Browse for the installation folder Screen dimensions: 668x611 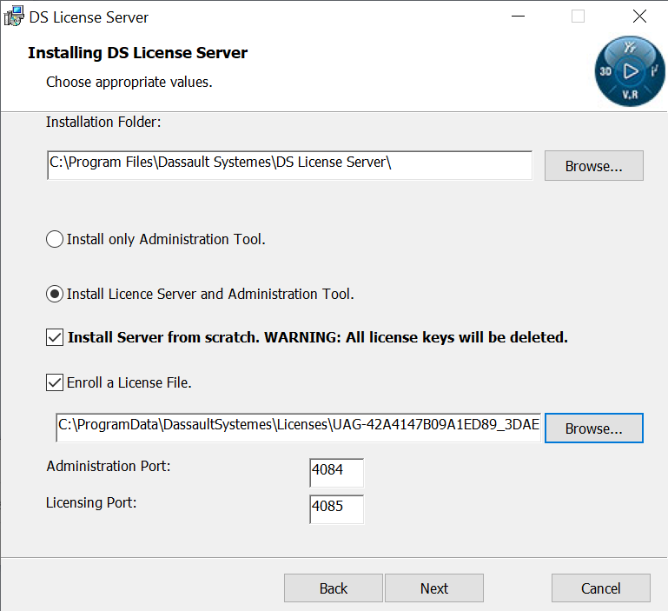pyautogui.click(x=594, y=165)
